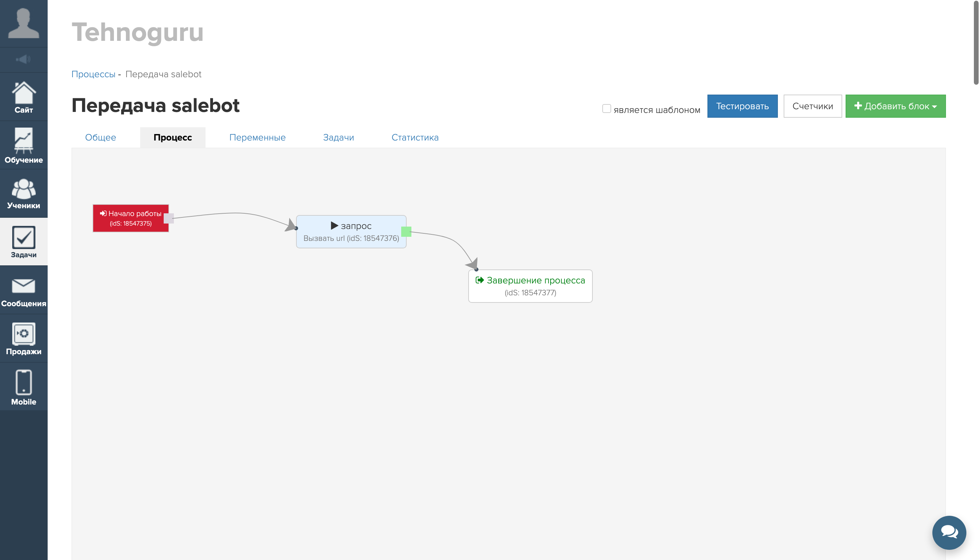Click the megaphone notifications icon
The width and height of the screenshot is (980, 560).
(23, 59)
